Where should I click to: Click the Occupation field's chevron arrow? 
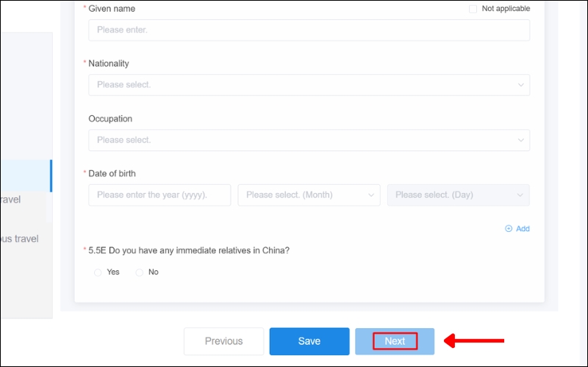pos(521,140)
